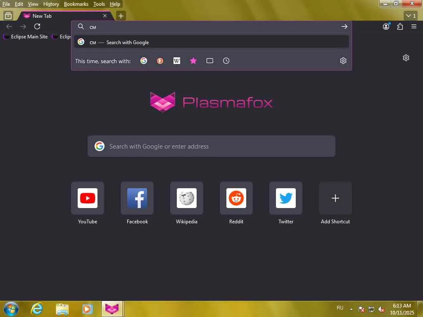Screen dimensions: 423x317
Task: Click the Action Center flag icon
Action: (x=361, y=309)
